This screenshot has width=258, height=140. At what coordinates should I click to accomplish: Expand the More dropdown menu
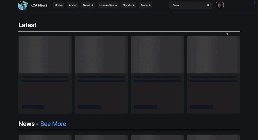click(145, 5)
